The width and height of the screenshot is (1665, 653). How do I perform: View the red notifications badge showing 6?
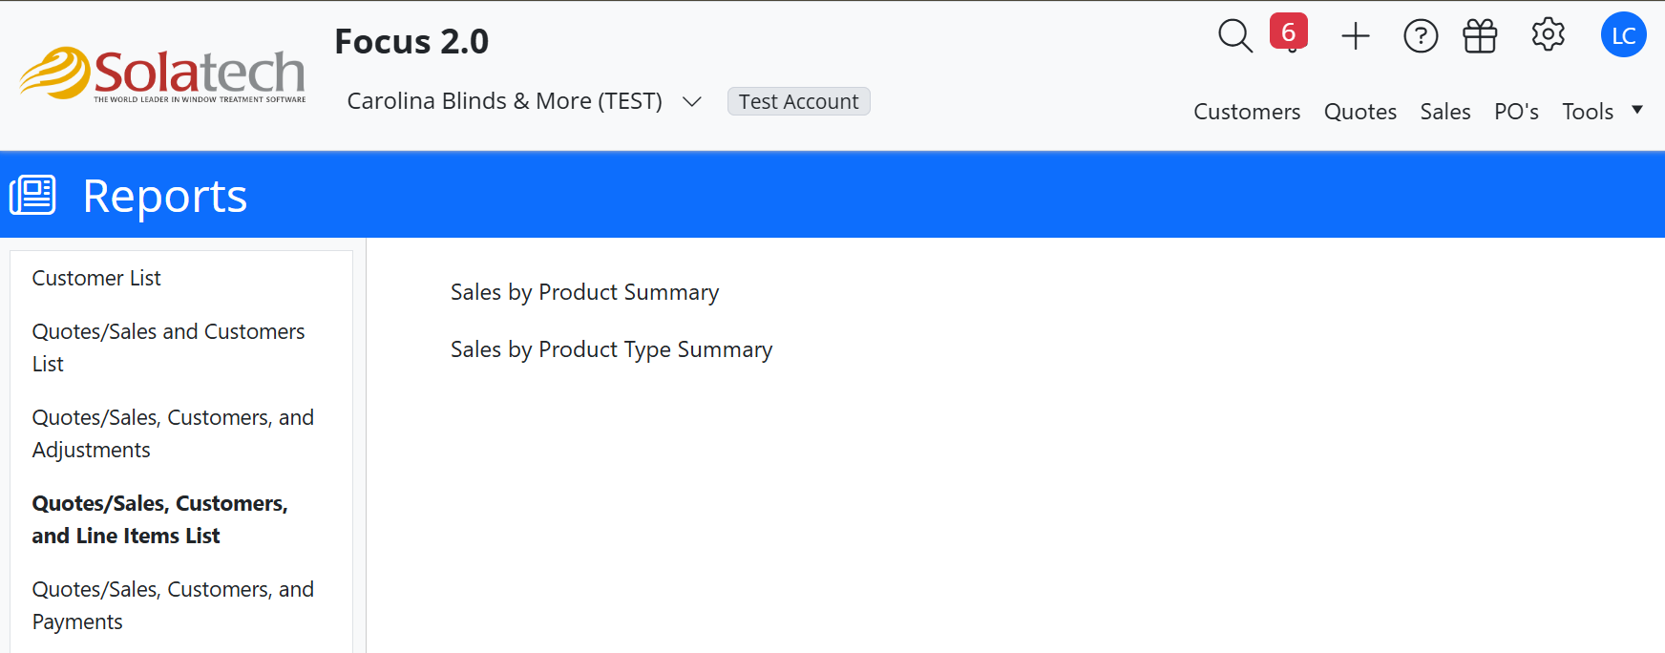point(1288,32)
